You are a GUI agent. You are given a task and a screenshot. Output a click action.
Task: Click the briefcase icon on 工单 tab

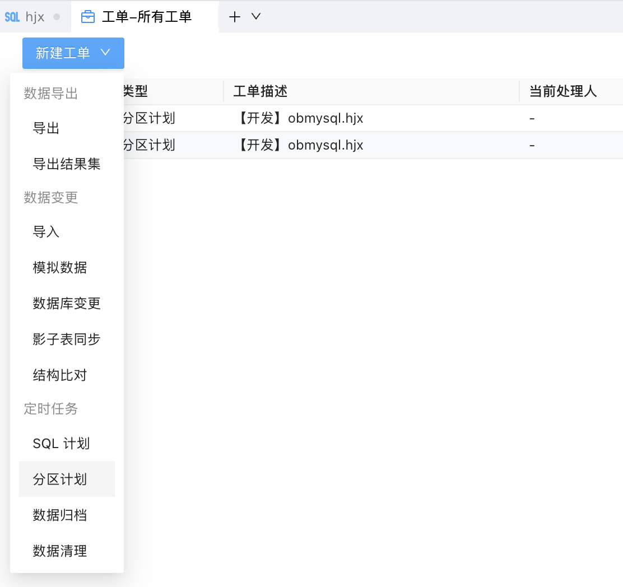(88, 17)
